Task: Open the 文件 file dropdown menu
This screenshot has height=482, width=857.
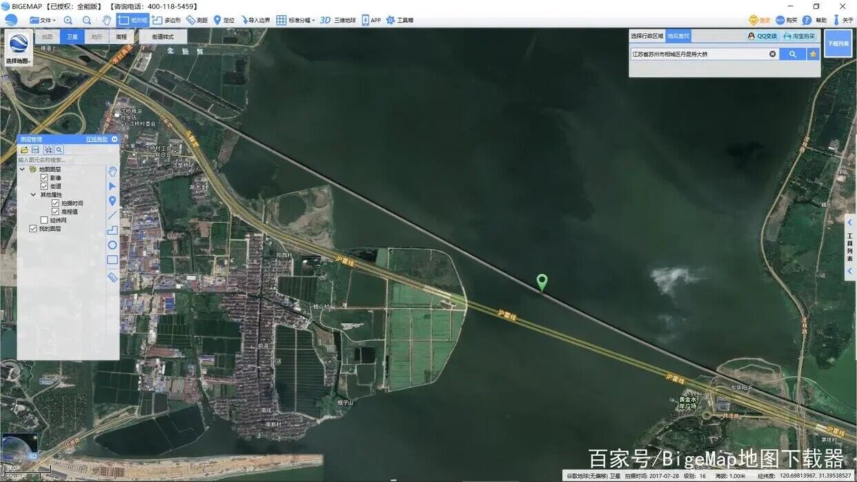Action: point(43,20)
